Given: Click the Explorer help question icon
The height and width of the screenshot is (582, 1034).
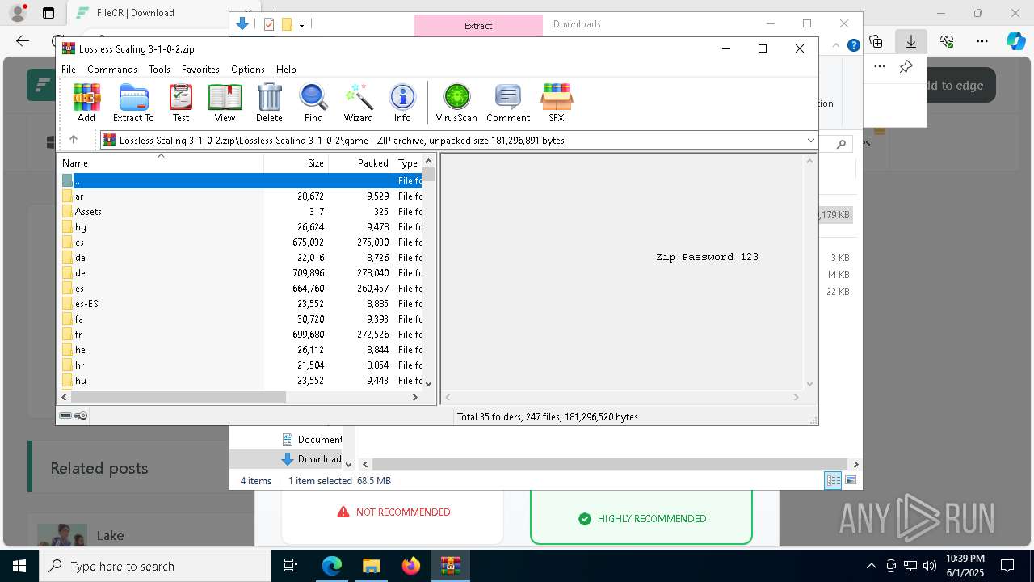Looking at the screenshot, I should 853,45.
